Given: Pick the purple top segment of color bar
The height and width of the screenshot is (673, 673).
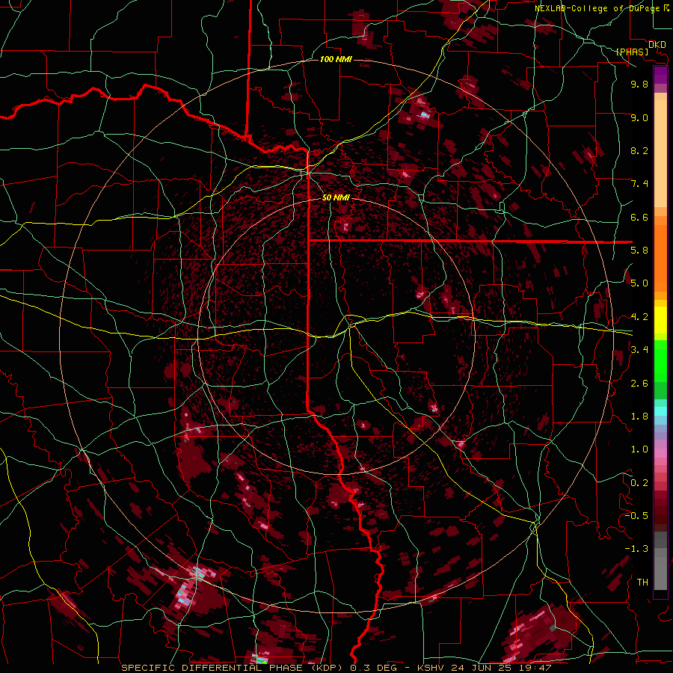Looking at the screenshot, I should (x=660, y=75).
